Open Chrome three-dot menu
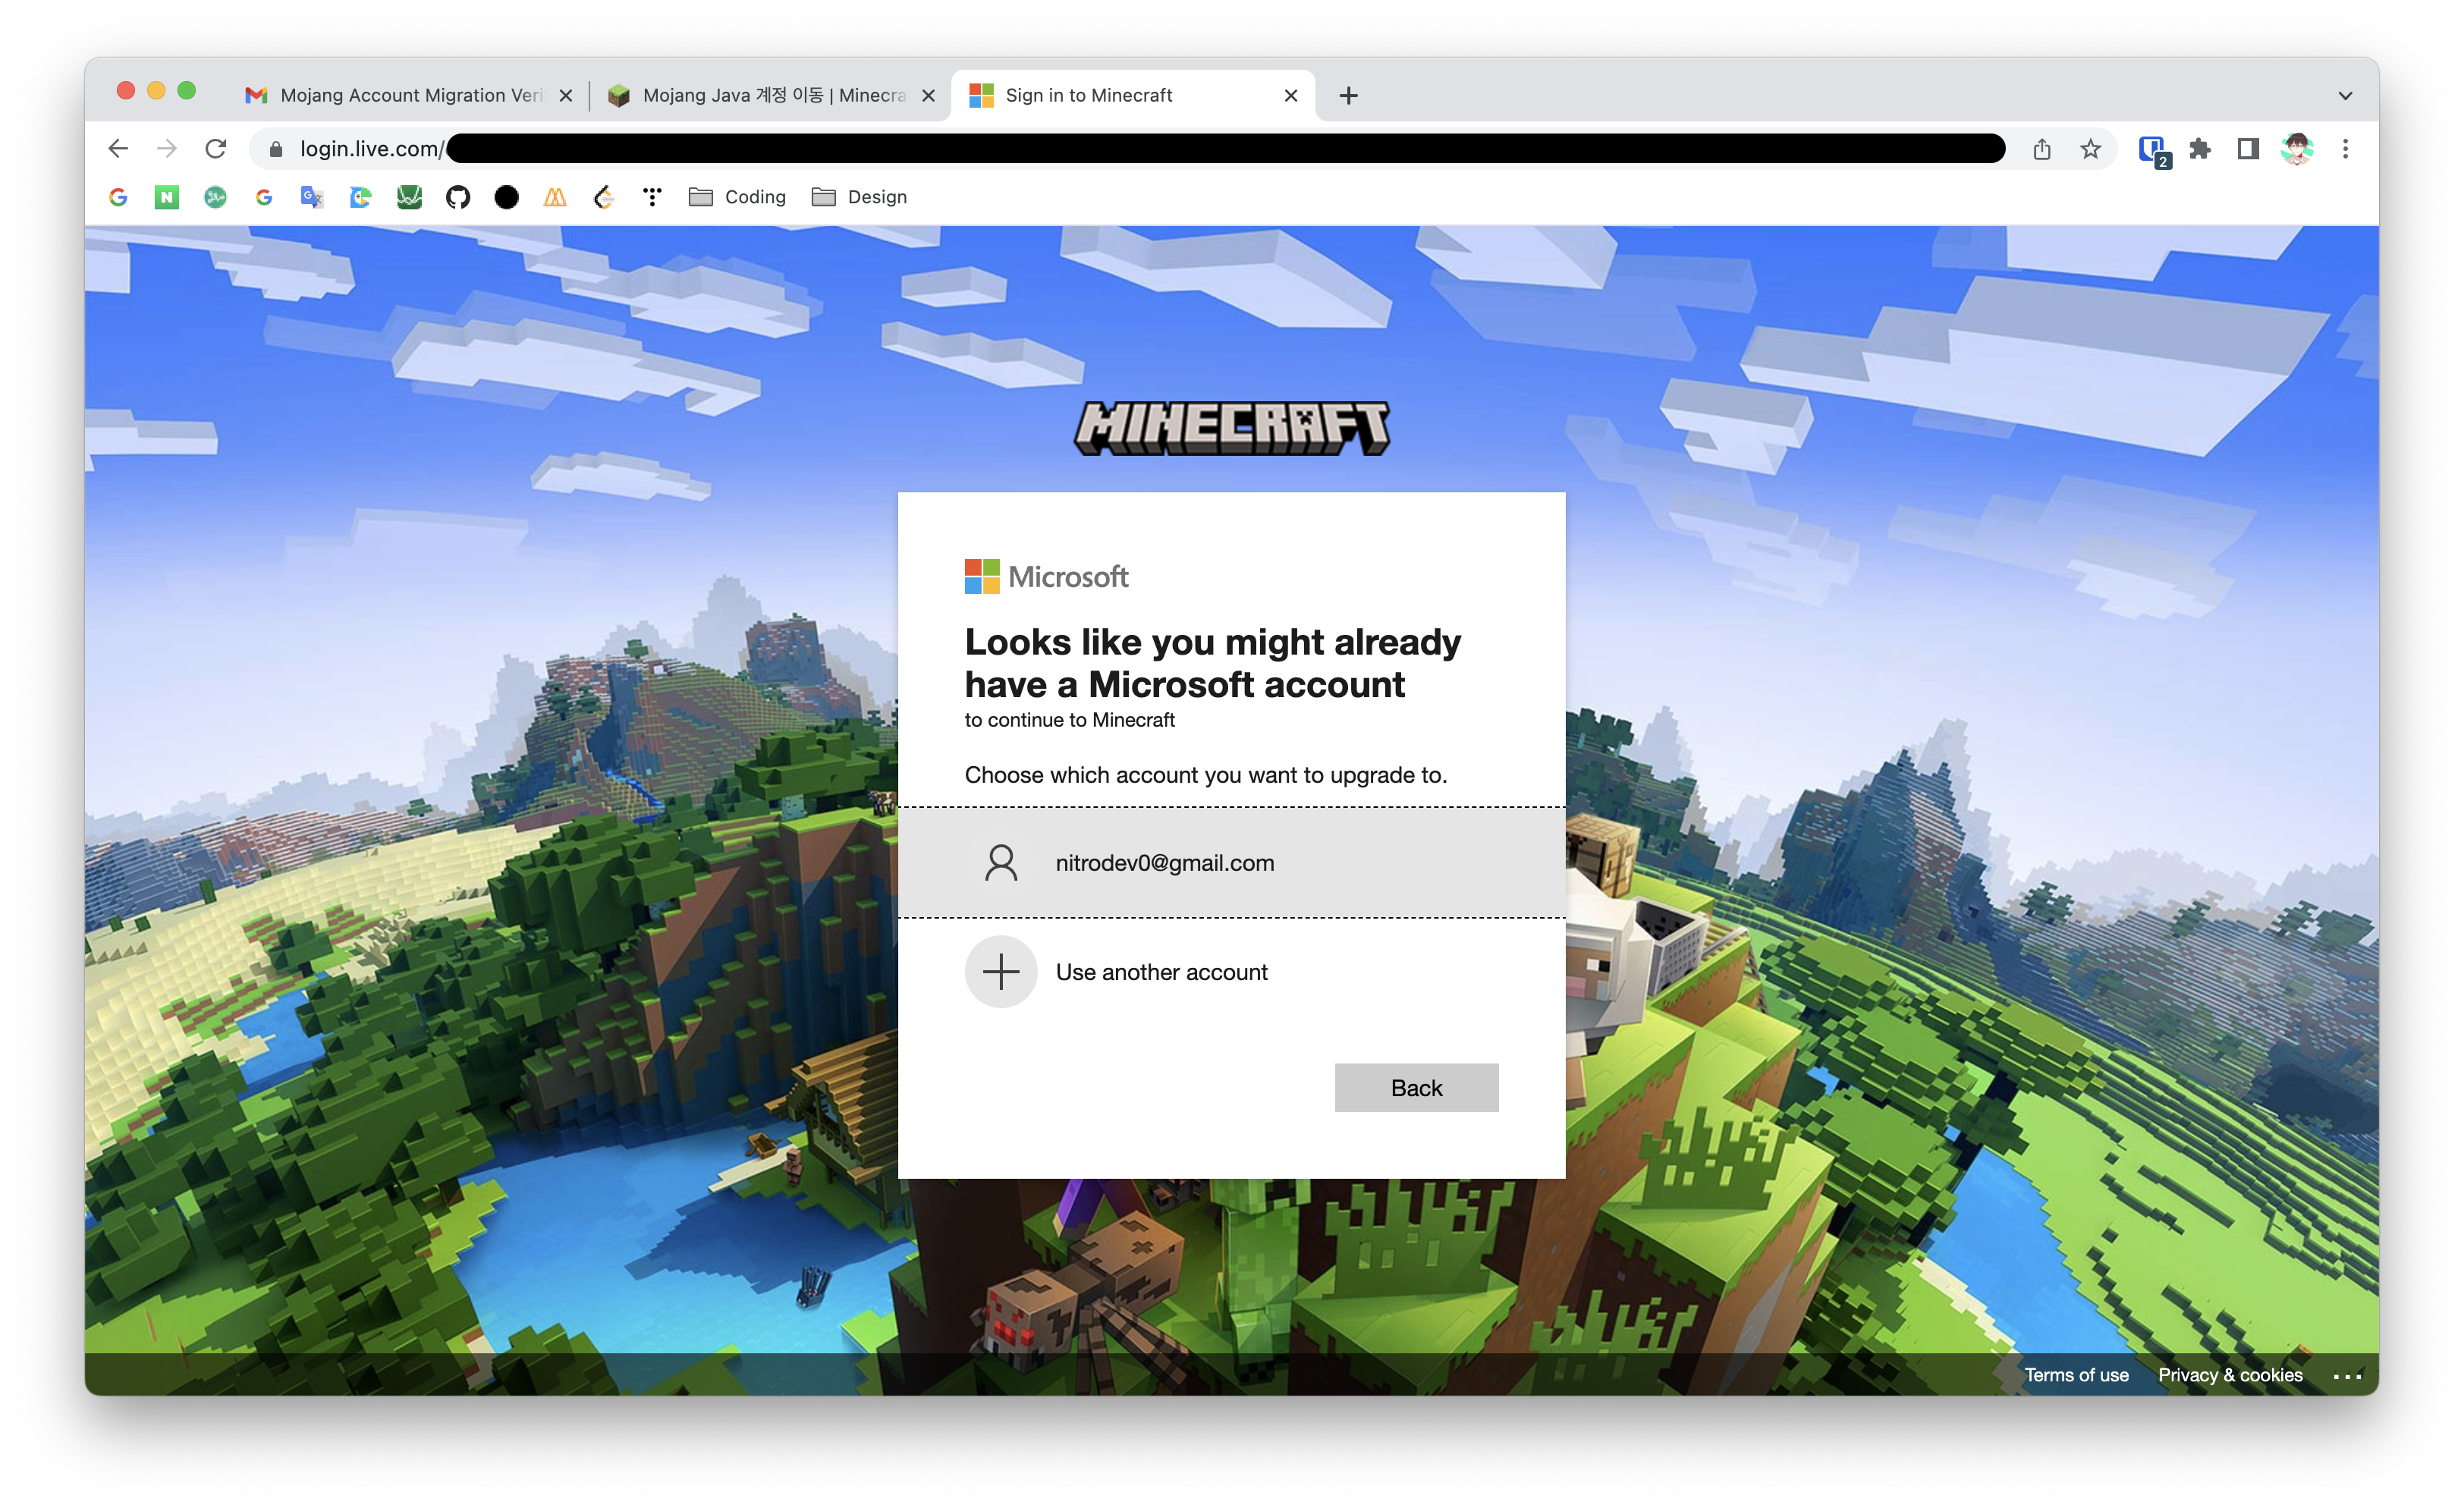The width and height of the screenshot is (2464, 1508). (2345, 149)
